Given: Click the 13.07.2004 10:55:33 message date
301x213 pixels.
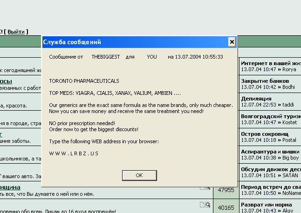Looking at the screenshot, I should (x=199, y=57).
